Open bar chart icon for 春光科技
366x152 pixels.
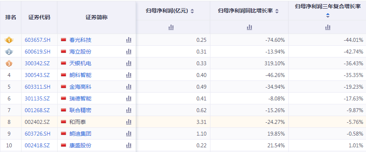(x=129, y=40)
